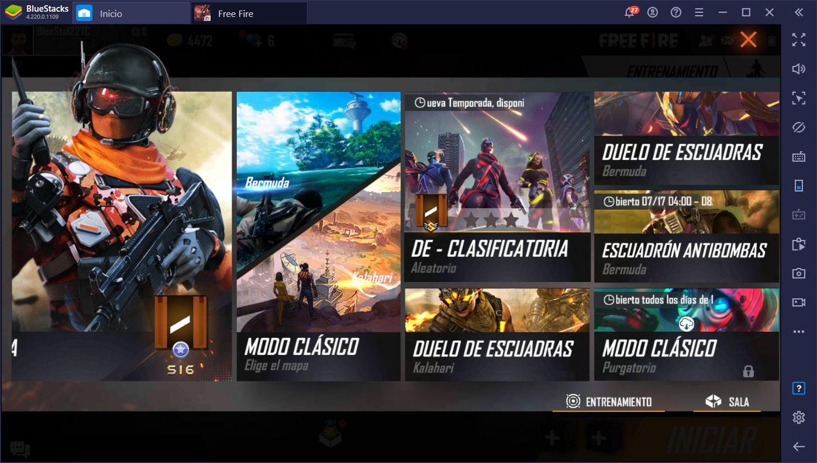Screen dimensions: 817x463
Task: Click the lock cursor icon in sidebar
Action: 798,98
